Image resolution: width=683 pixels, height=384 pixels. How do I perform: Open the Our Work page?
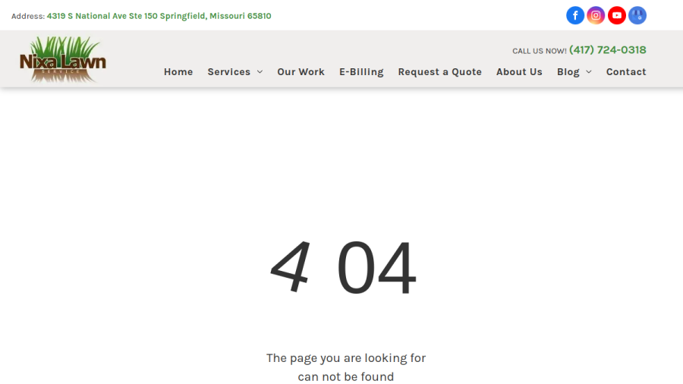(301, 72)
